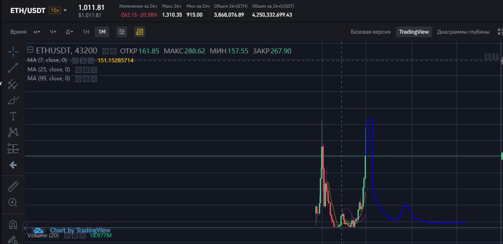503x244 pixels.
Task: Select the crosshair cursor tool
Action: tap(13, 52)
